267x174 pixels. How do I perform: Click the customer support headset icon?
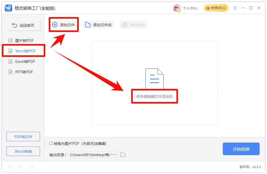(21, 167)
